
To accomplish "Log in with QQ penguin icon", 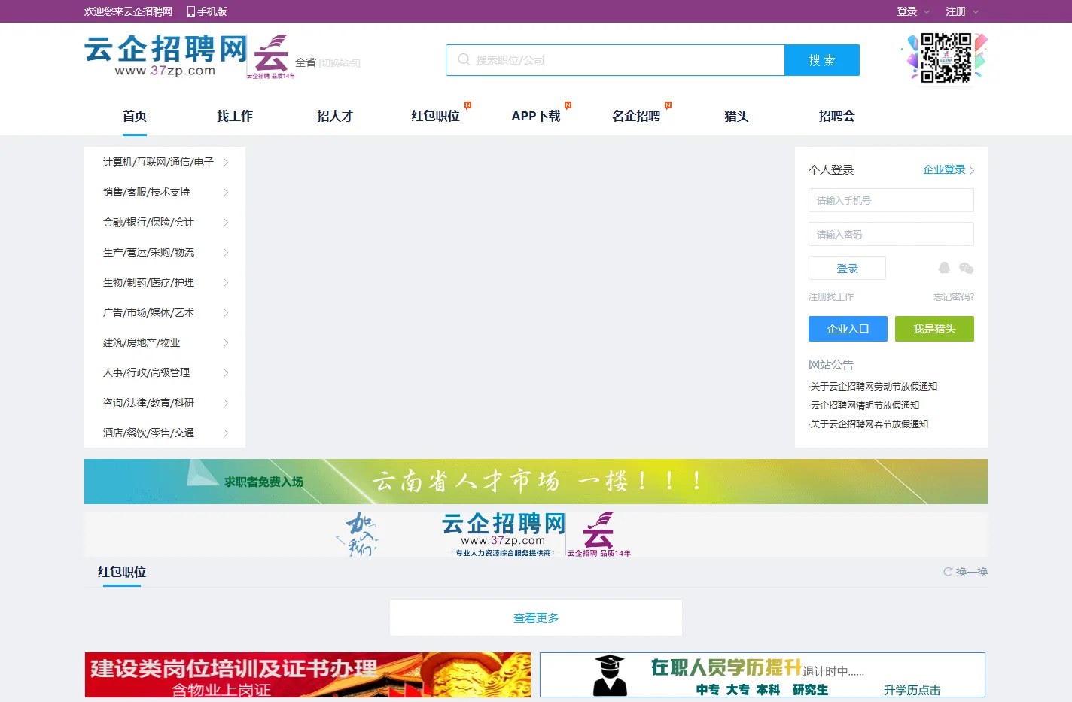I will coord(944,268).
